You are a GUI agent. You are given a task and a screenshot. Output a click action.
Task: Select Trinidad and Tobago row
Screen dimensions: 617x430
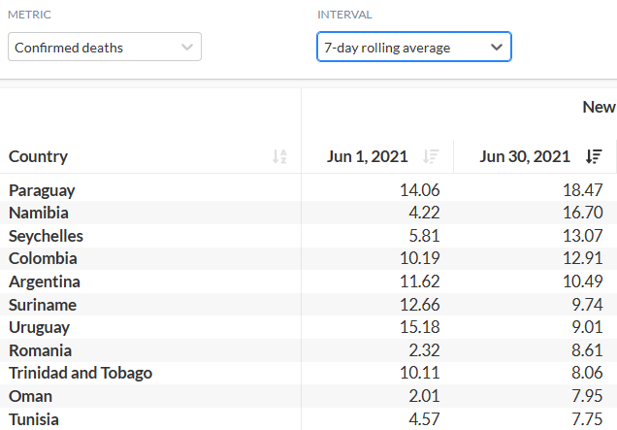point(81,373)
